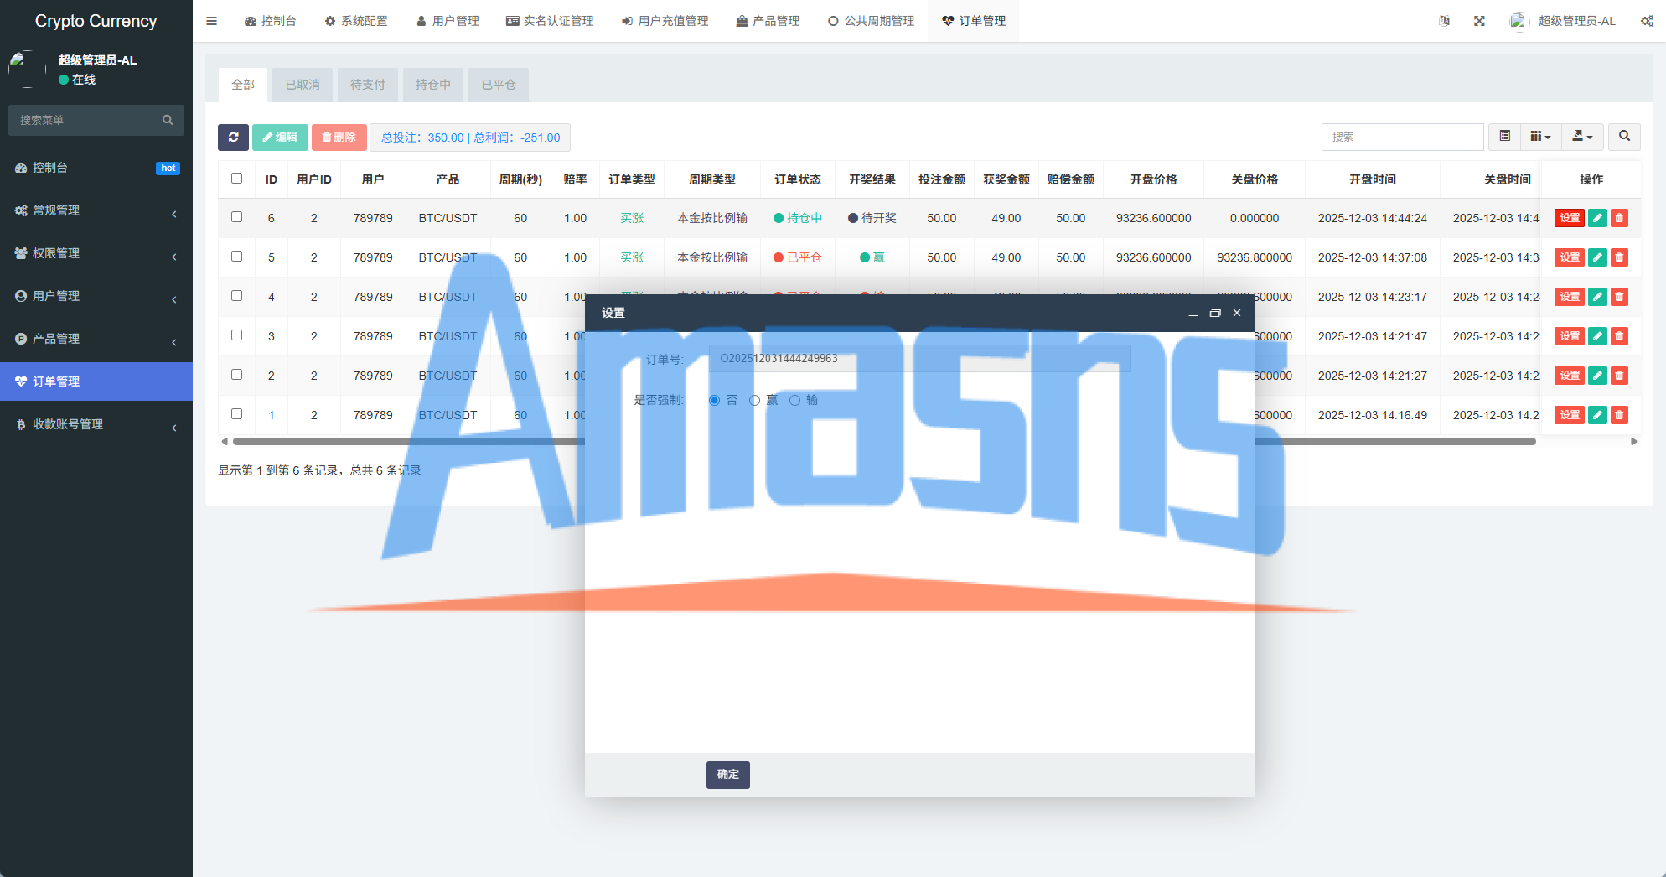1666x877 pixels.
Task: Click the 确定 button in the dialog
Action: point(728,775)
